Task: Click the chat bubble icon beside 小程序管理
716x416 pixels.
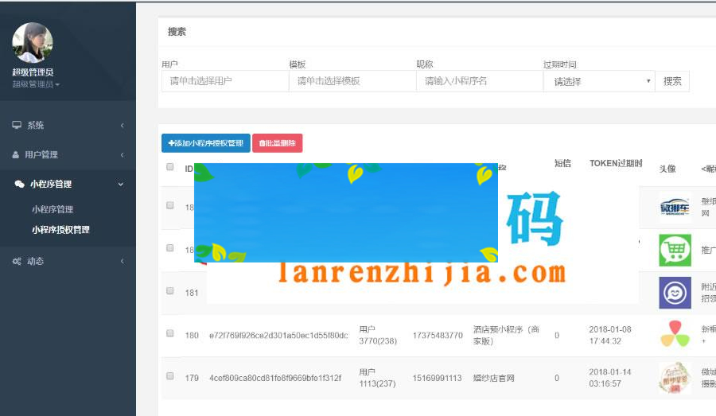Action: click(19, 184)
